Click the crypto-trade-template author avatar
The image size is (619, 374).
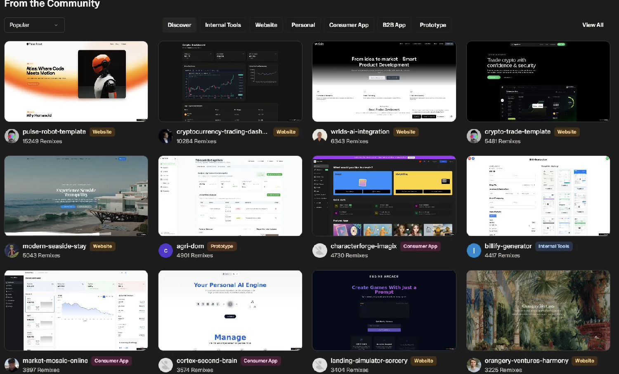click(474, 136)
